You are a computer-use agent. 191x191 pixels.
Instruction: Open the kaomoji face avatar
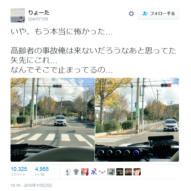[x=102, y=172]
